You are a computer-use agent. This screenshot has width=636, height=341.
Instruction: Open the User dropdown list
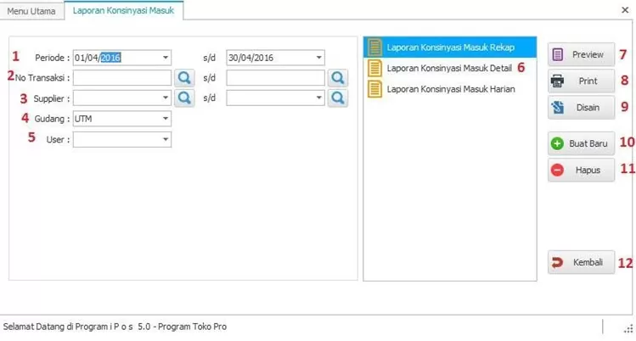tap(166, 139)
